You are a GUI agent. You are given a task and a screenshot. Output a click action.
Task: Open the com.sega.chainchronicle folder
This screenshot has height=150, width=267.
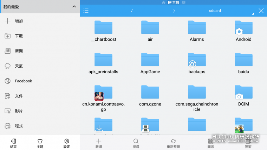[x=197, y=98]
